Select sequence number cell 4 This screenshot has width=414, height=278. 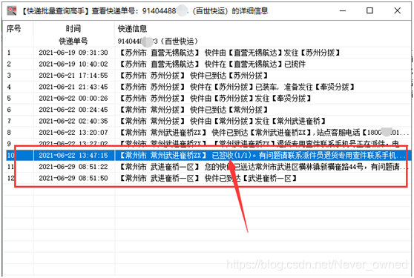(9, 87)
